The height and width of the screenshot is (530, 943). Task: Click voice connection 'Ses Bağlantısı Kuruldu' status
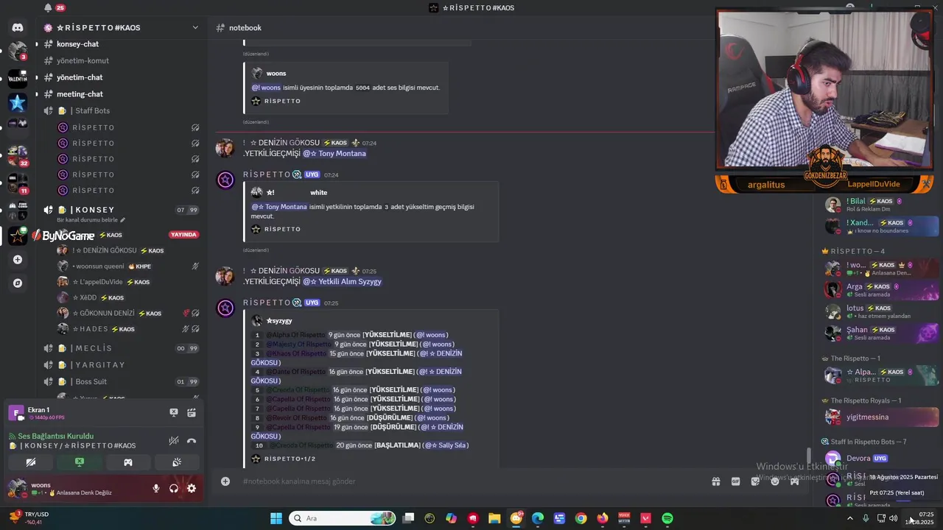point(55,437)
